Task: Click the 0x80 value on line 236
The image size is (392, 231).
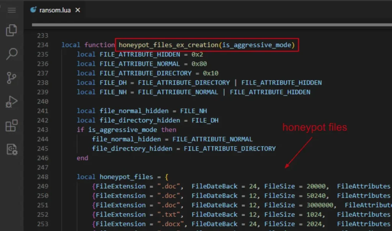Action: [x=199, y=64]
